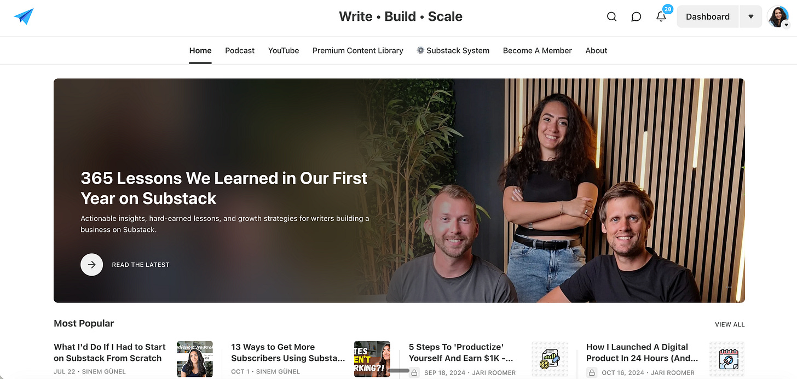Click the gear icon beside Substack System
797x379 pixels.
420,50
